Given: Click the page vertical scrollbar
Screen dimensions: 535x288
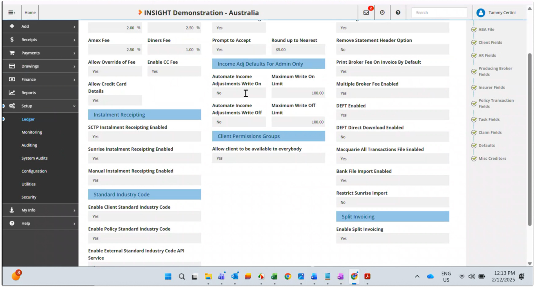Looking at the screenshot, I should coord(530,139).
